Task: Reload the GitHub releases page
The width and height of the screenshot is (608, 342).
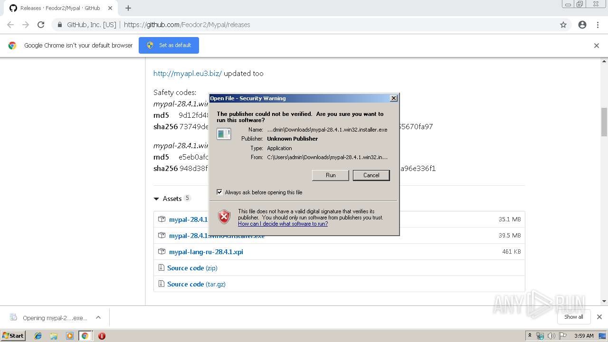Action: click(x=41, y=25)
